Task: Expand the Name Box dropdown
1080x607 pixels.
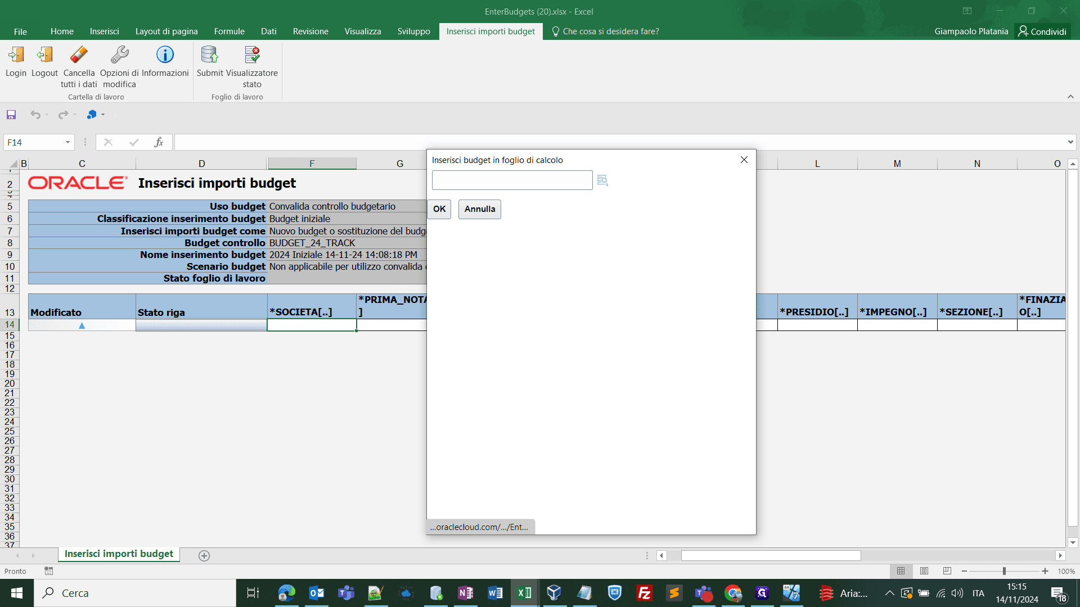Action: click(67, 142)
